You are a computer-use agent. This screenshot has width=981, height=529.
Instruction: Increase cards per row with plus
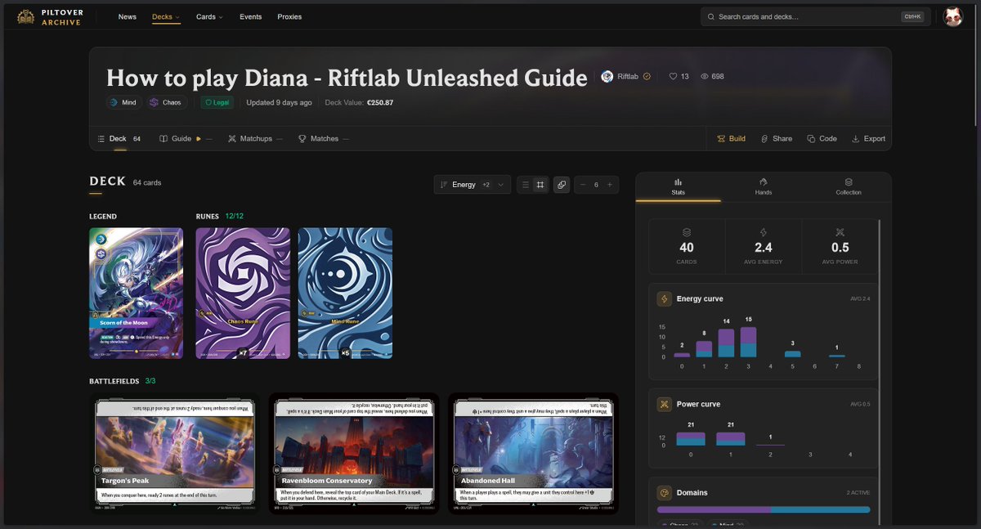tap(609, 185)
